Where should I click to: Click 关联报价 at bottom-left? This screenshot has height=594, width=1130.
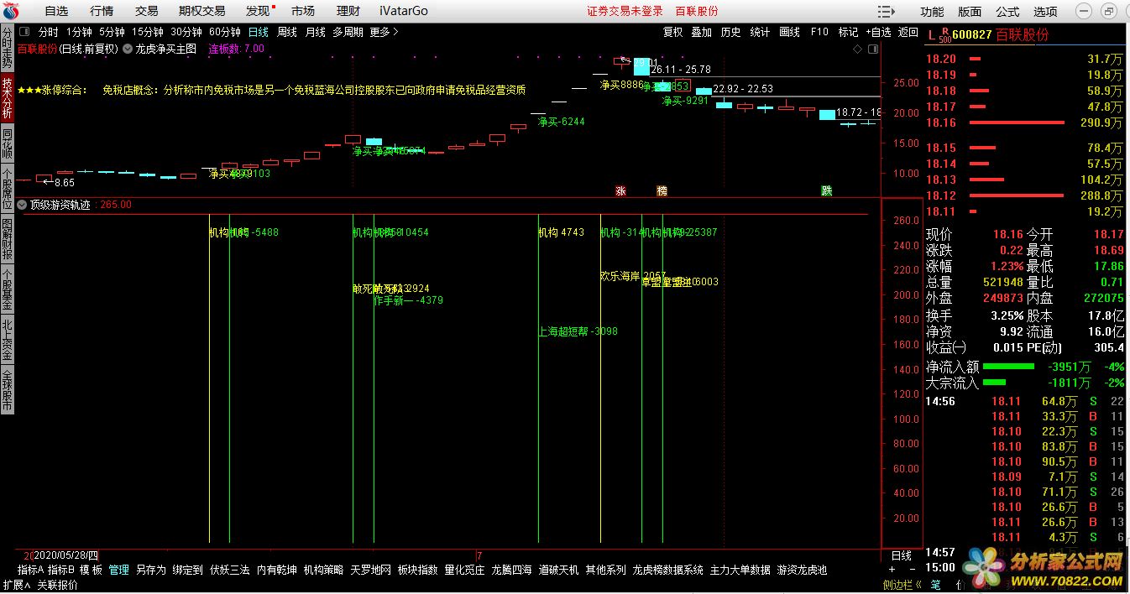57,585
